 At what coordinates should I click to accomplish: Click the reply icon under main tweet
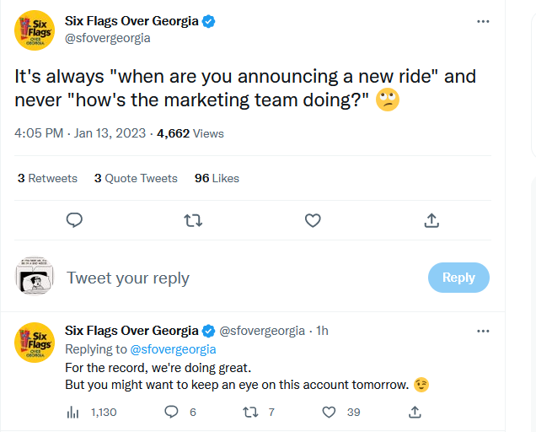[74, 220]
